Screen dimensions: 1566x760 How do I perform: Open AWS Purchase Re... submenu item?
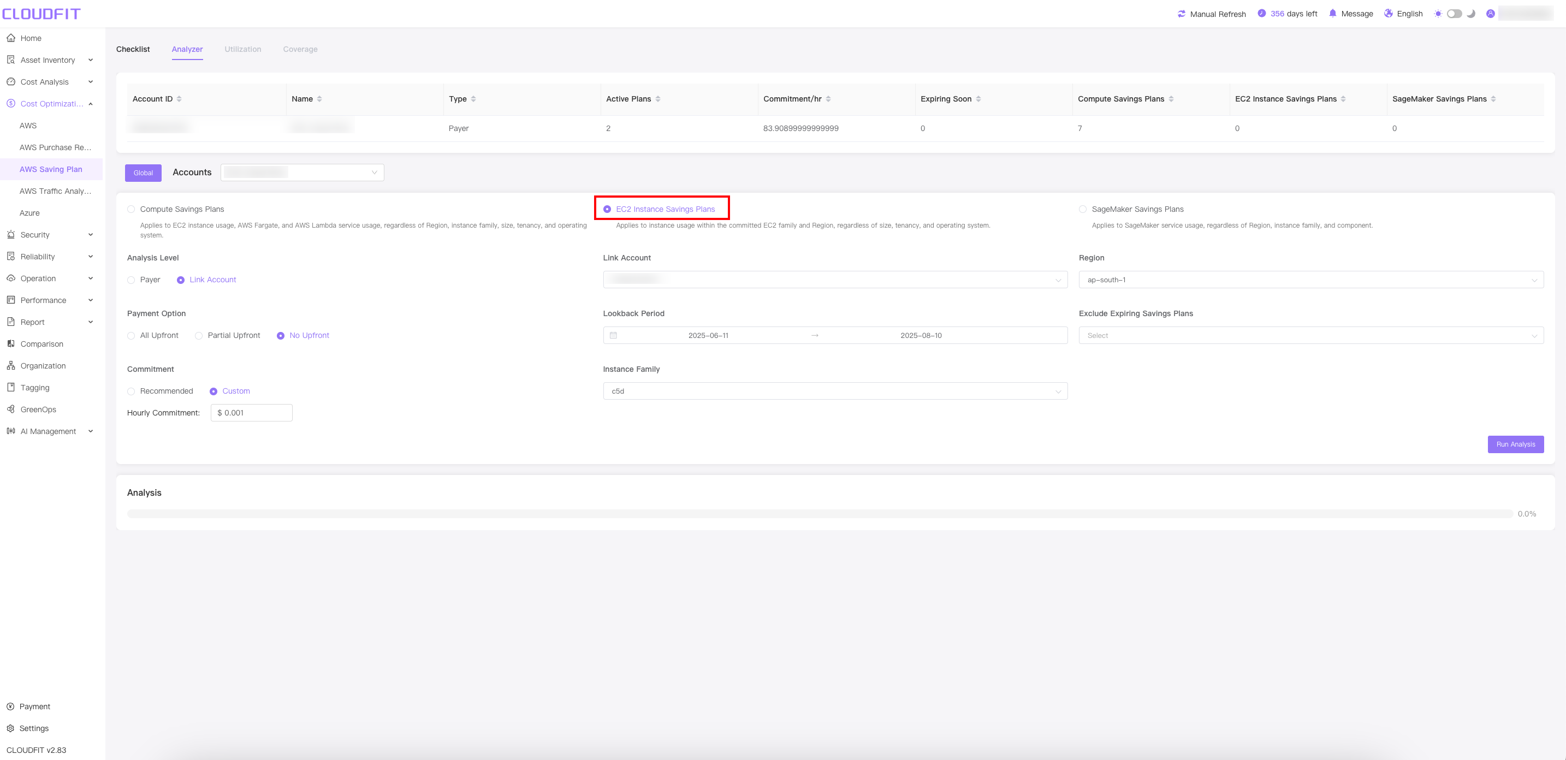(55, 147)
